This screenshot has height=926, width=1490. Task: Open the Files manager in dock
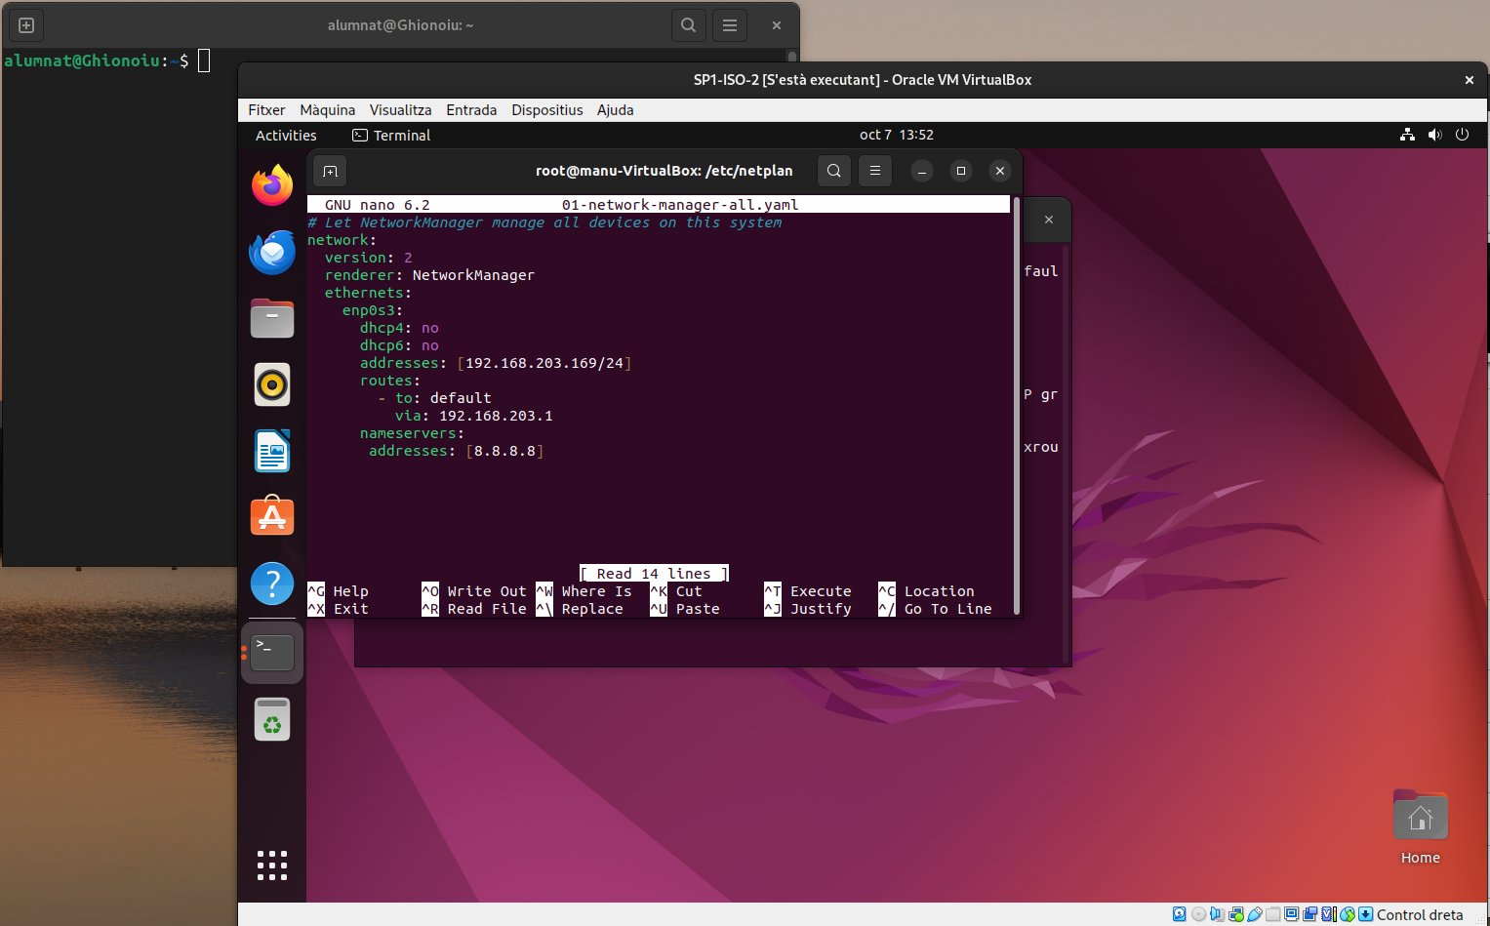coord(272,318)
